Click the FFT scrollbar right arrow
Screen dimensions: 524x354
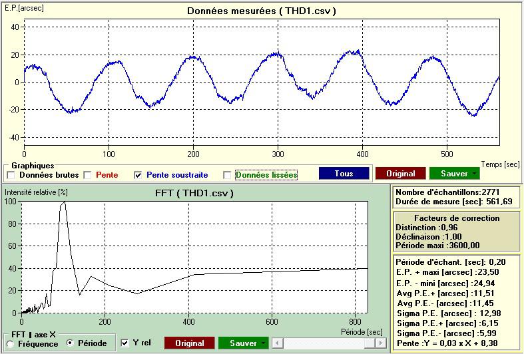click(381, 343)
